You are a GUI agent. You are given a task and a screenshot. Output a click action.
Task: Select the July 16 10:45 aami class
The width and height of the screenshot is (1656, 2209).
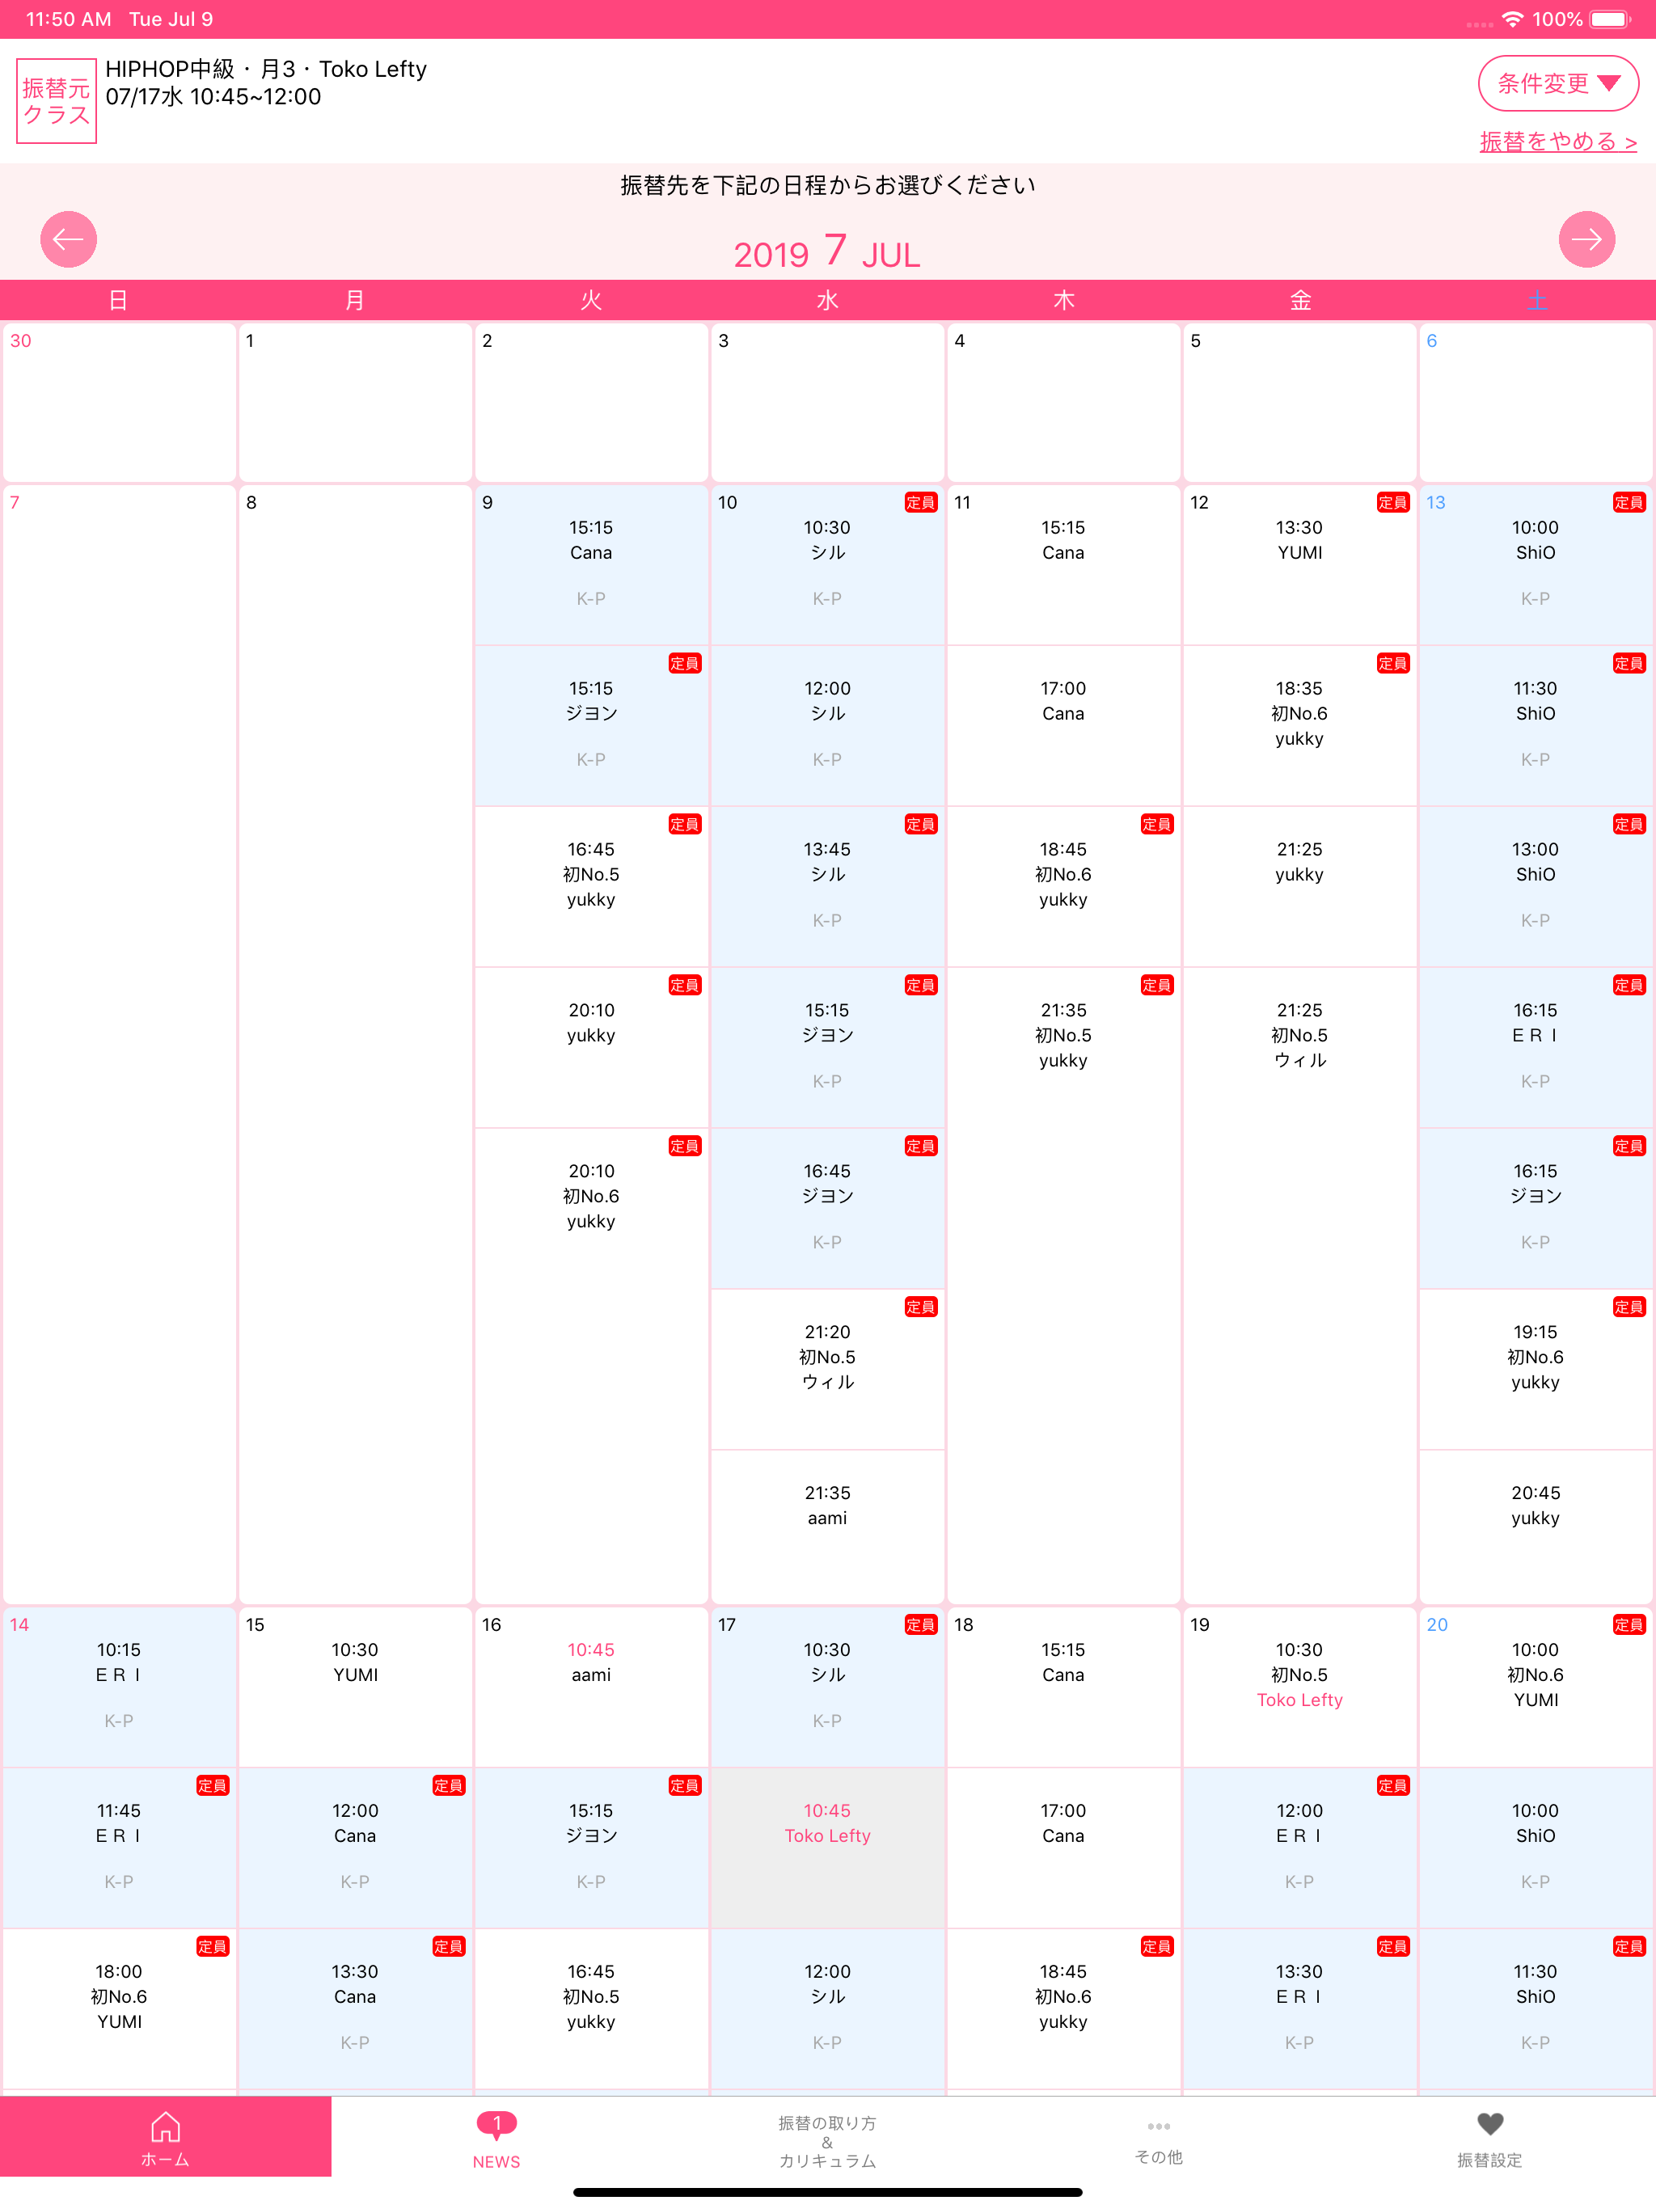(591, 1687)
